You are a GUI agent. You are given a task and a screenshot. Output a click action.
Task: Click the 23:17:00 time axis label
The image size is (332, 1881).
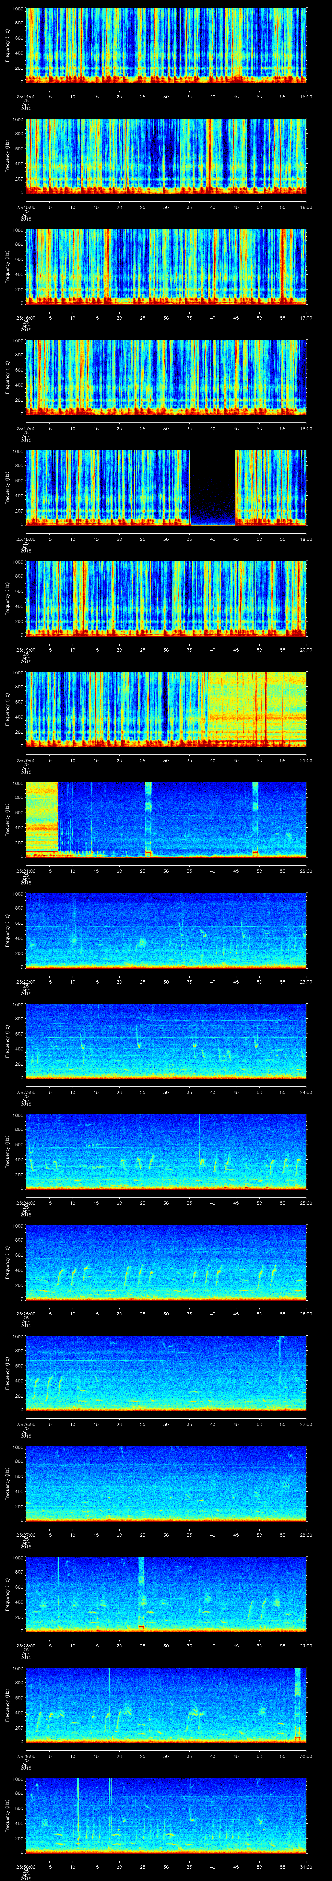coord(26,428)
